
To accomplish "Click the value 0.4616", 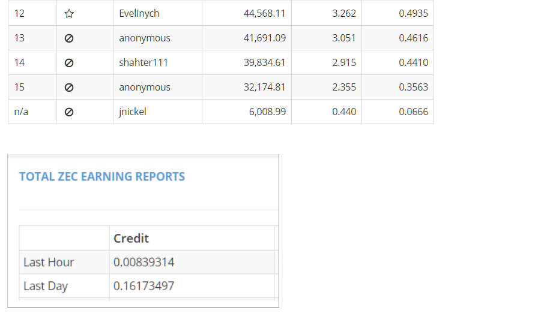I will tap(413, 38).
